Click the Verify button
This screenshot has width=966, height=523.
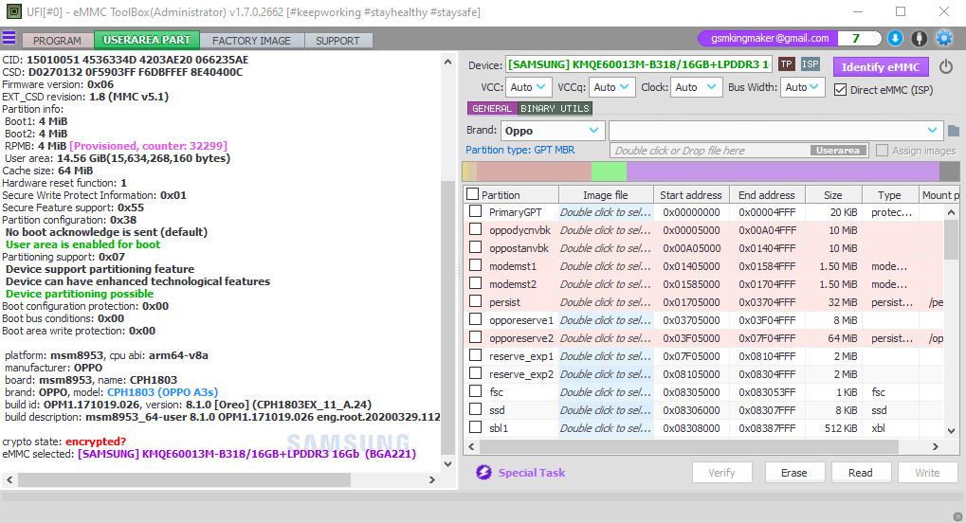point(721,473)
